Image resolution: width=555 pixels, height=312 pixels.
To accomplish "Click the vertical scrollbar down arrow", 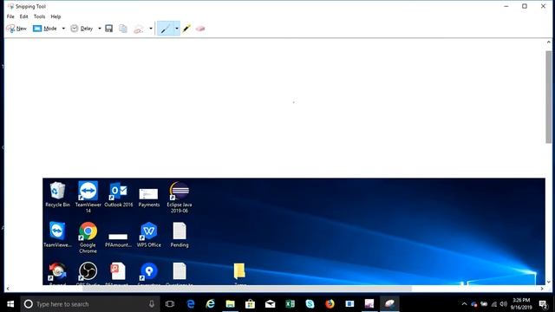I will click(549, 282).
